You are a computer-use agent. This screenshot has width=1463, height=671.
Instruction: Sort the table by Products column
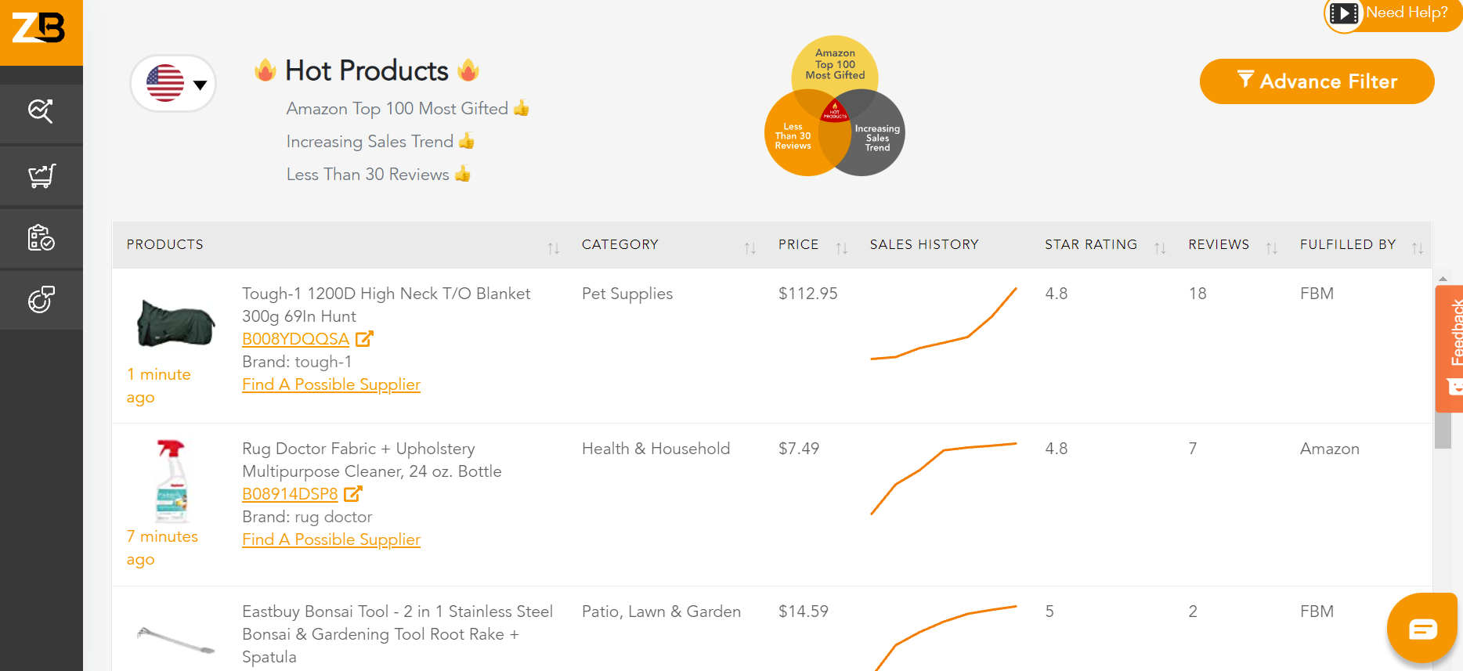pyautogui.click(x=554, y=248)
